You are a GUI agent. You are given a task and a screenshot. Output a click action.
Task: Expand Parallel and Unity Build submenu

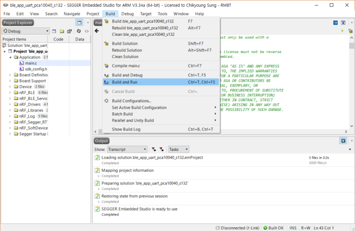coord(161,120)
